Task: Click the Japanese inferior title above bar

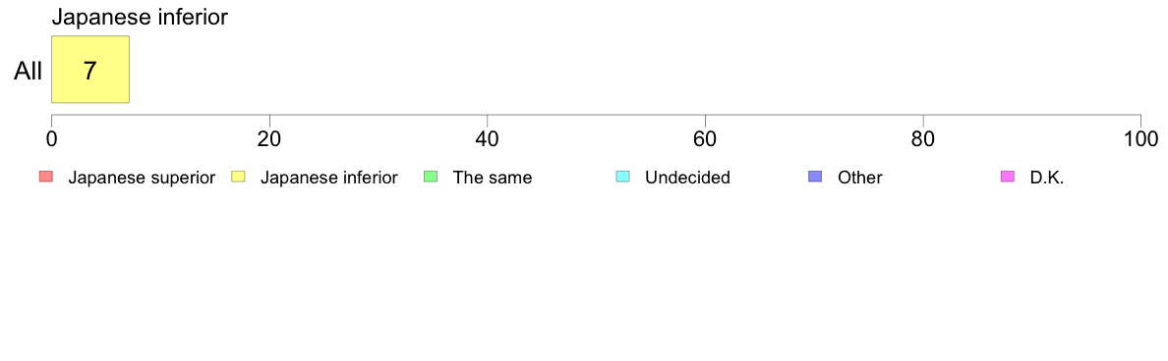Action: (140, 17)
